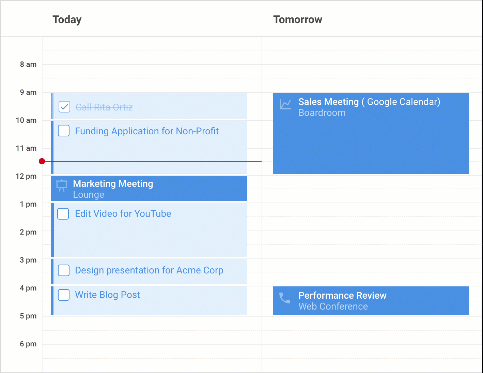Viewport: 483px width, 373px height.
Task: Click the 8 am time label
Action: click(28, 64)
